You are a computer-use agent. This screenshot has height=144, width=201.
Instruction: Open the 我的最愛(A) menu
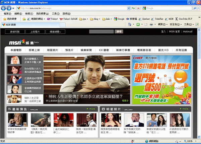click(43, 14)
